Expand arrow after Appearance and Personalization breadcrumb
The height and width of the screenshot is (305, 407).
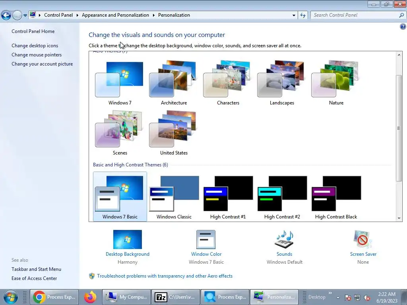point(153,15)
